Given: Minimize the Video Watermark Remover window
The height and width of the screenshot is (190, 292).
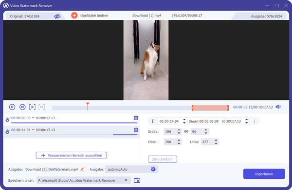Looking at the screenshot, I should tap(267, 5).
